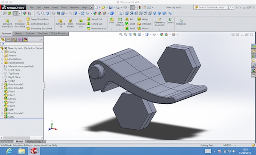The height and width of the screenshot is (155, 256).
Task: Open the Hole Wizard
Action: coord(70,23)
